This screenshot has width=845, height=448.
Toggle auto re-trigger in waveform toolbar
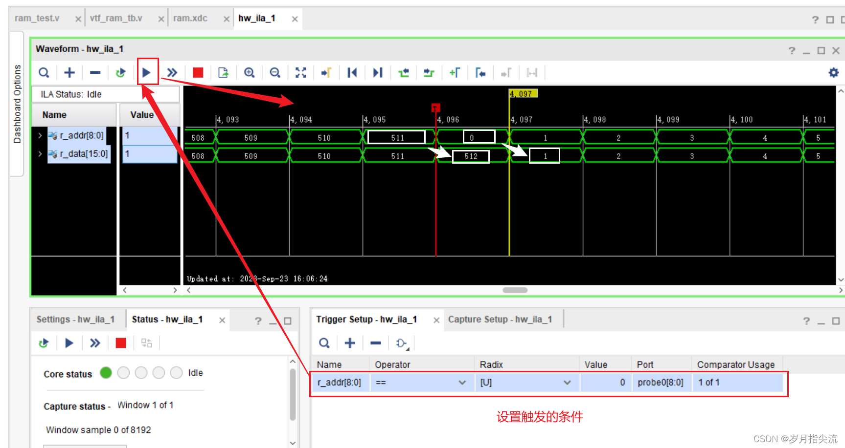click(x=121, y=73)
